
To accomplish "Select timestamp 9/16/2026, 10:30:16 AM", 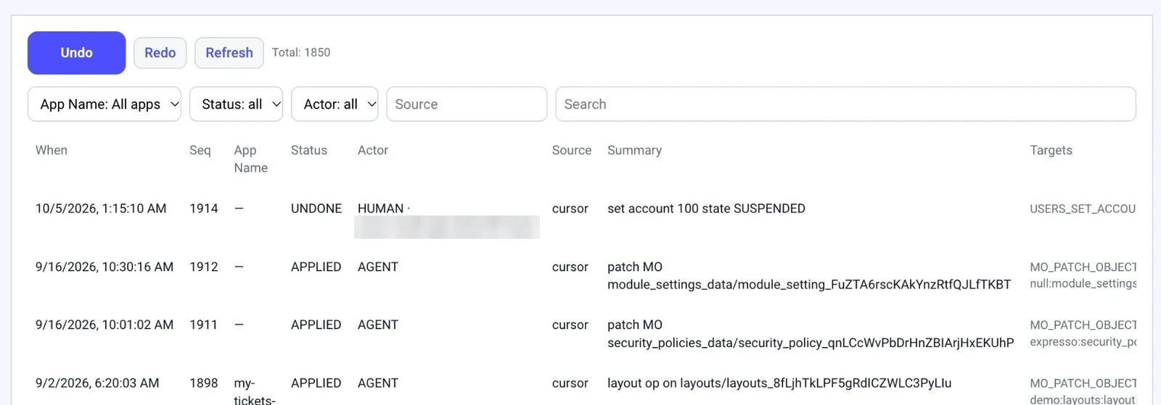I will (x=104, y=267).
